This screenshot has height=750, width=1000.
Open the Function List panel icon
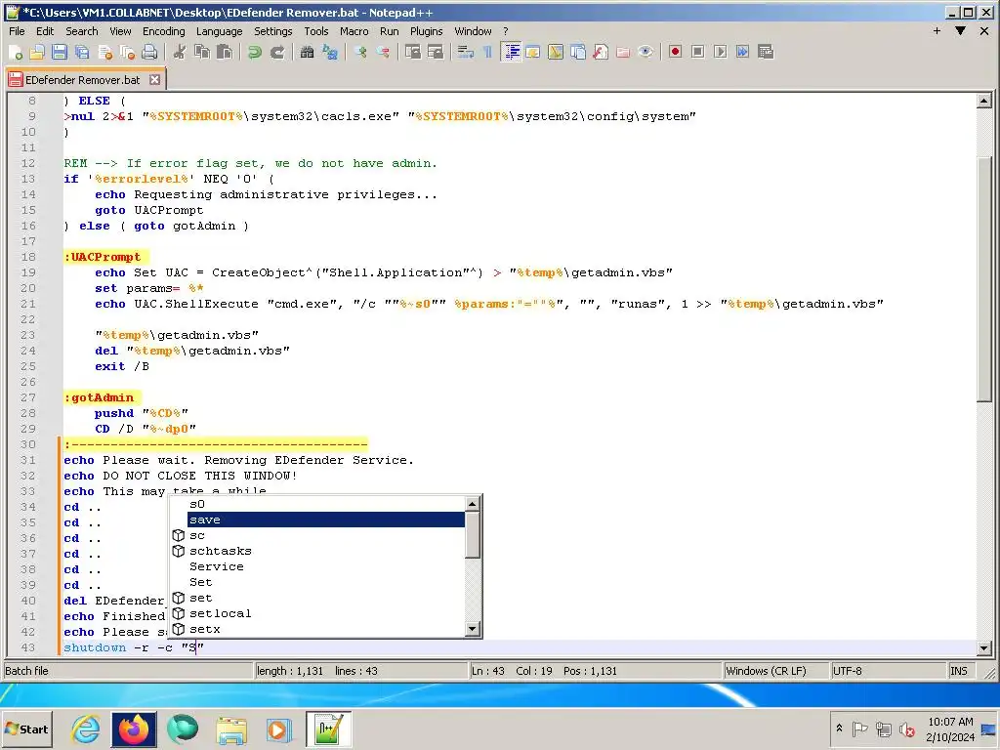coord(601,53)
